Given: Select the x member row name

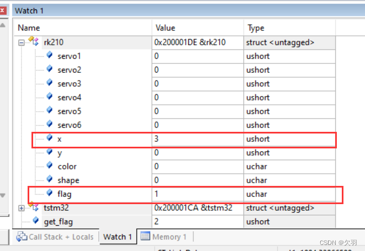Looking at the screenshot, I should point(59,139).
